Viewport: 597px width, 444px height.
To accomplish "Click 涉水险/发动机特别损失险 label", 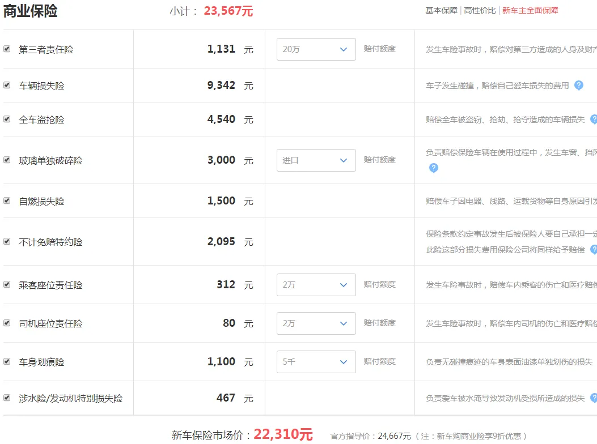I will 71,398.
